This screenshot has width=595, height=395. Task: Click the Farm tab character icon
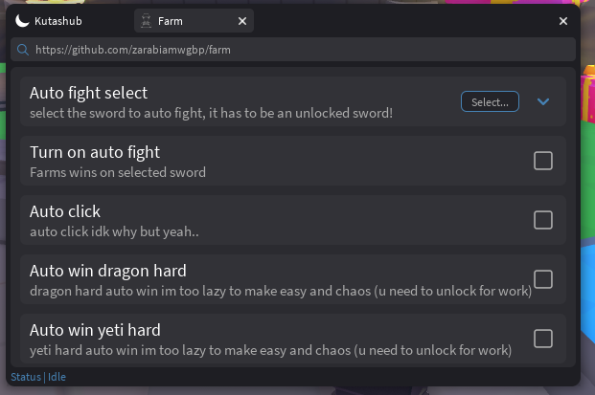[146, 21]
